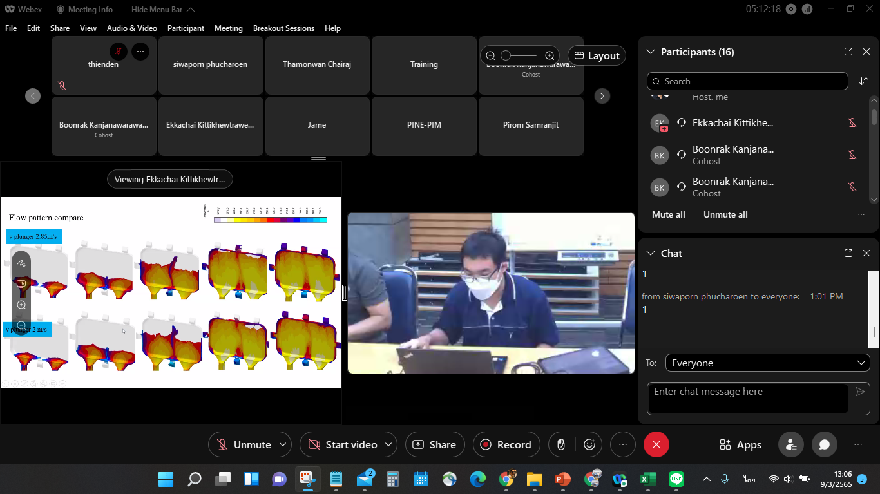Toggle the chat panel button

[x=825, y=444]
